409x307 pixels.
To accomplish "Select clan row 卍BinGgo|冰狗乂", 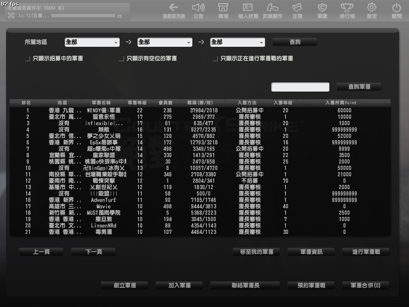I will point(200,168).
